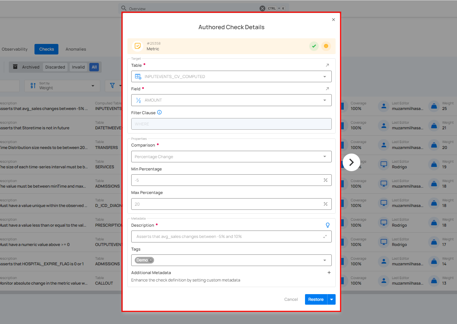Image resolution: width=457 pixels, height=324 pixels.
Task: Filter by Invalid checks
Action: pyautogui.click(x=78, y=67)
